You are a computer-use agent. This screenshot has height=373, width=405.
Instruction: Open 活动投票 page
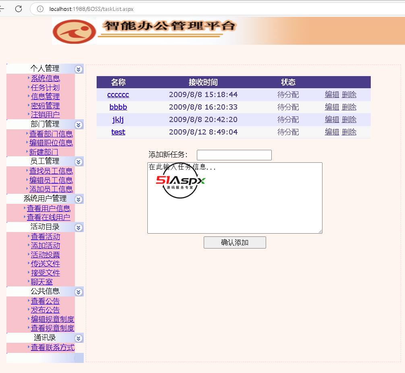coord(45,255)
